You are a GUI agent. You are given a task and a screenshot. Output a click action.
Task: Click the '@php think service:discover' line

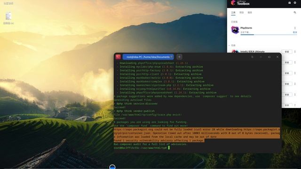coord(136,104)
